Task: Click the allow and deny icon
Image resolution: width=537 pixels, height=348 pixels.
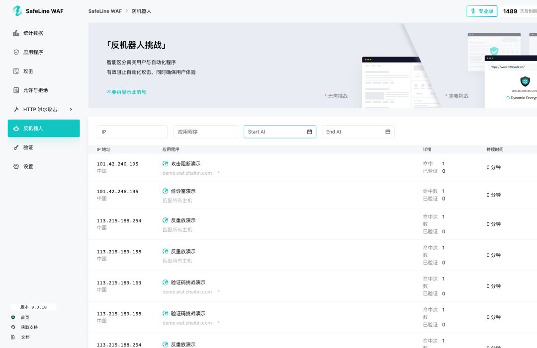Action: (x=16, y=90)
